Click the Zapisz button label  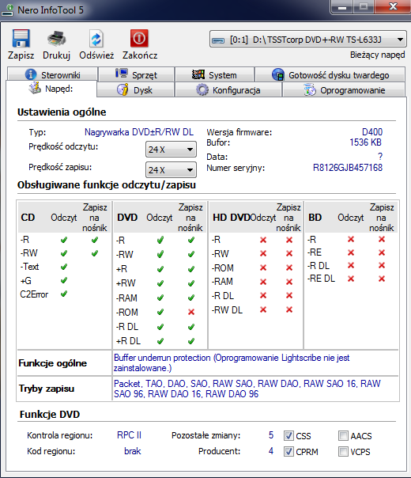coord(21,55)
